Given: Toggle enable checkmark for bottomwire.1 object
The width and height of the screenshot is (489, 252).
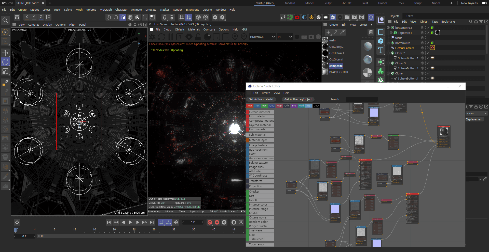Looking at the screenshot, I should (428, 28).
